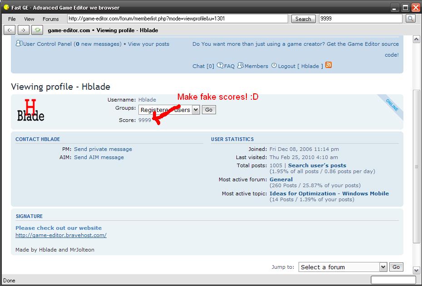
Task: Open the View menu
Action: click(x=29, y=19)
